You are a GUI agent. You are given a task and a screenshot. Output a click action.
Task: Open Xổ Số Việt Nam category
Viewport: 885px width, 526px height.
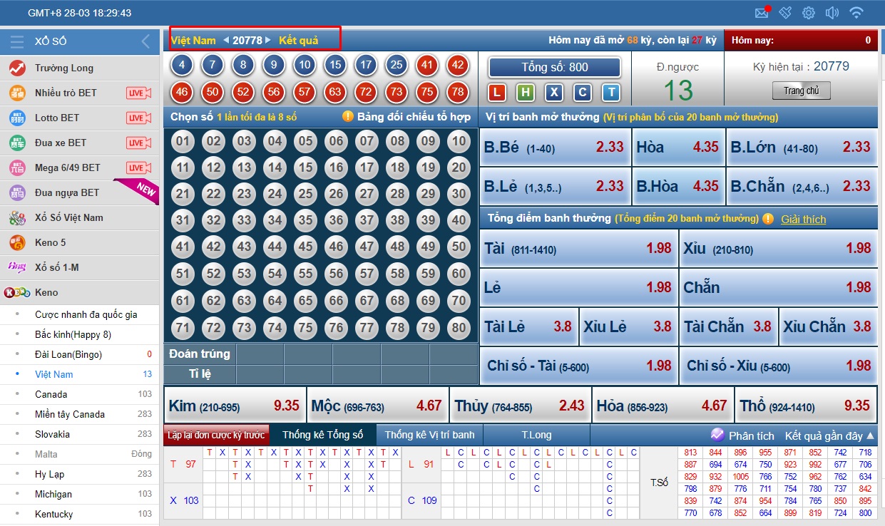click(x=80, y=218)
